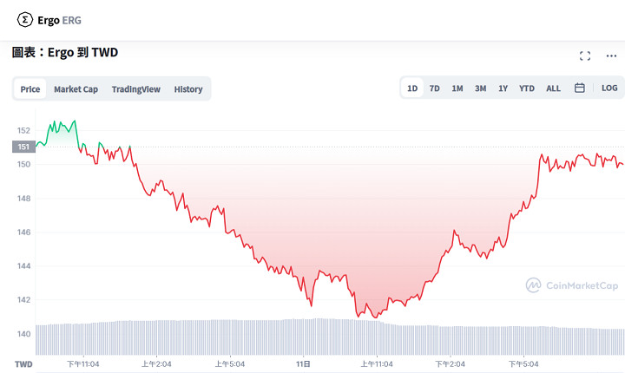Switch to the Price tab

tap(30, 88)
